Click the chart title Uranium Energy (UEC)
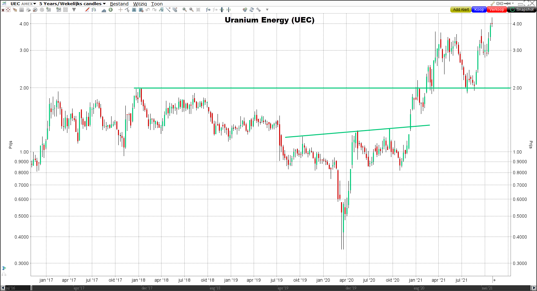Screen dimensions: 537x291 269,20
